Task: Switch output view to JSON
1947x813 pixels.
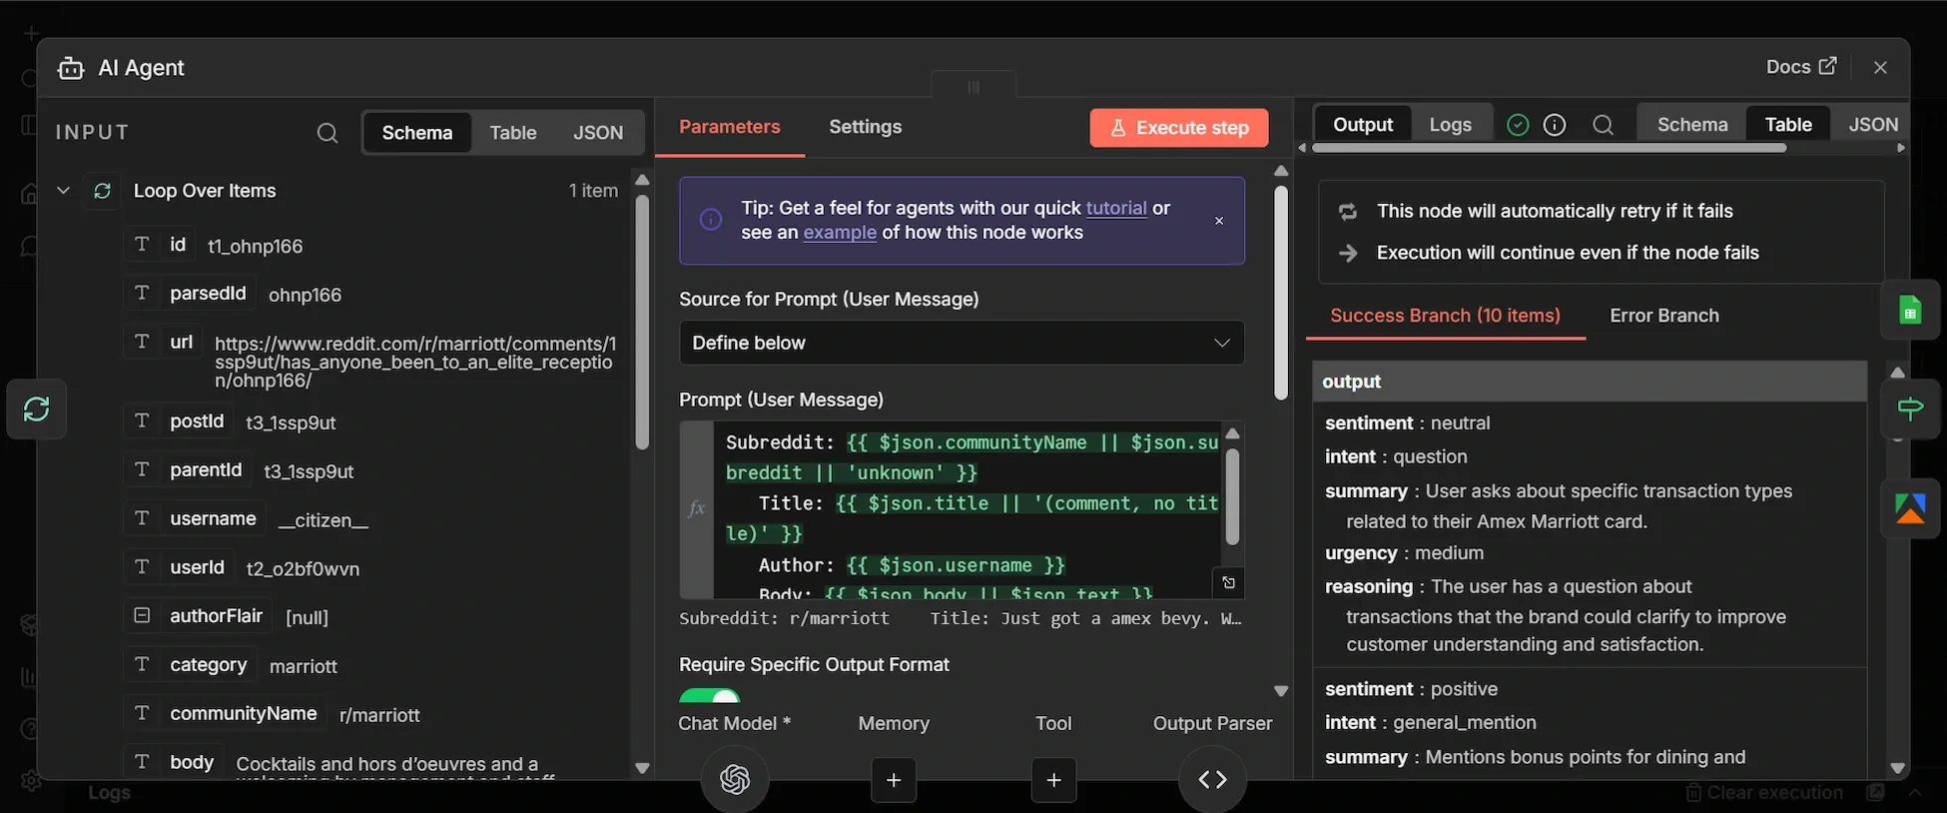Action: point(1873,124)
